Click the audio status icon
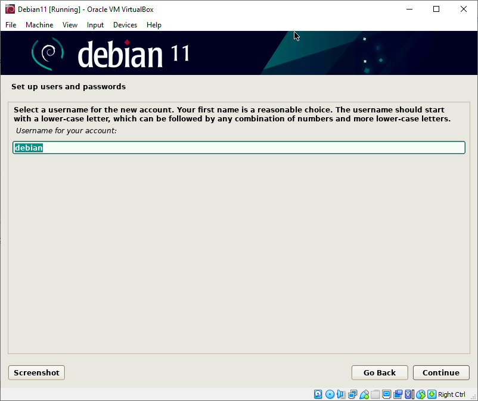Screen dimensions: 478x401 pos(341,394)
